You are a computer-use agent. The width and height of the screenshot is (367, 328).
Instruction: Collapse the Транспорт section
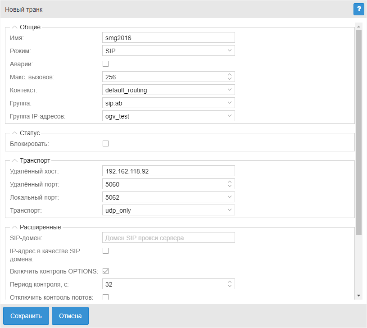[15, 160]
